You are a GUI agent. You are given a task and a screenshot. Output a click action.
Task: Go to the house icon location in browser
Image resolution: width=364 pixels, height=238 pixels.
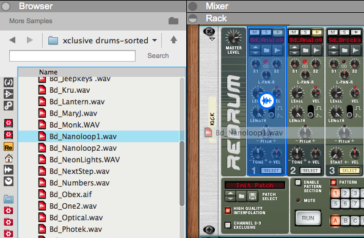click(x=9, y=159)
